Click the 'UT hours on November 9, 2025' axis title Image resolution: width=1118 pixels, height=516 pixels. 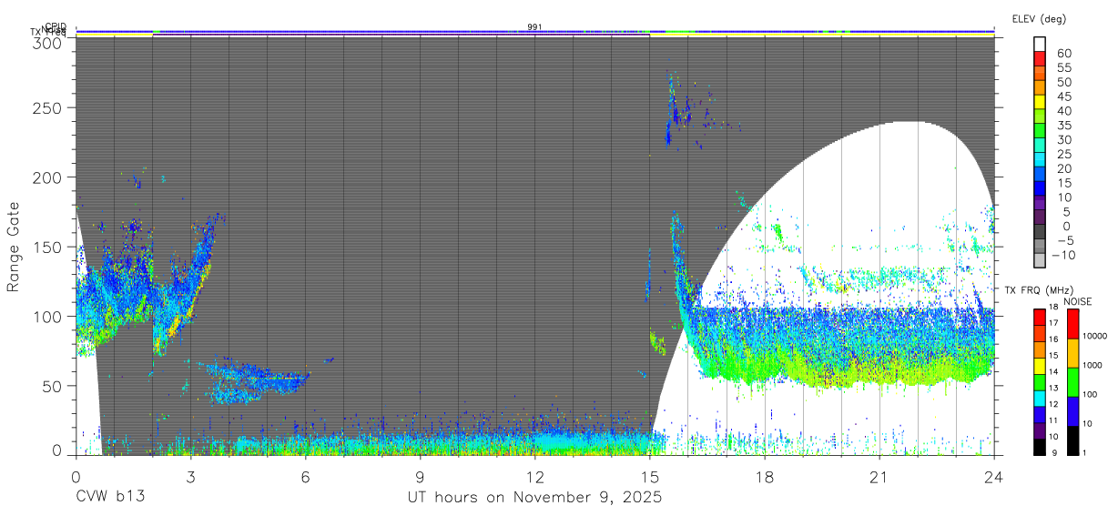point(534,498)
